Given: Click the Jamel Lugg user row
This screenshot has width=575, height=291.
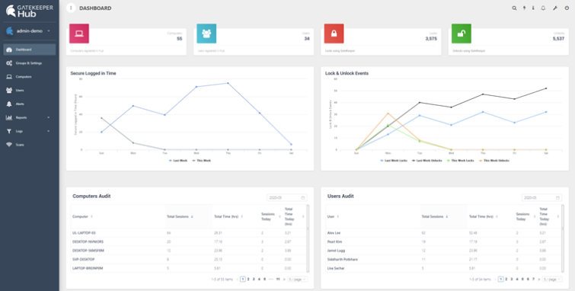Looking at the screenshot, I should (x=443, y=251).
